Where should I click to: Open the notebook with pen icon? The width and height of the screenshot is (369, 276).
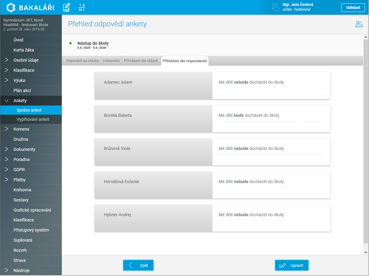[x=66, y=7]
